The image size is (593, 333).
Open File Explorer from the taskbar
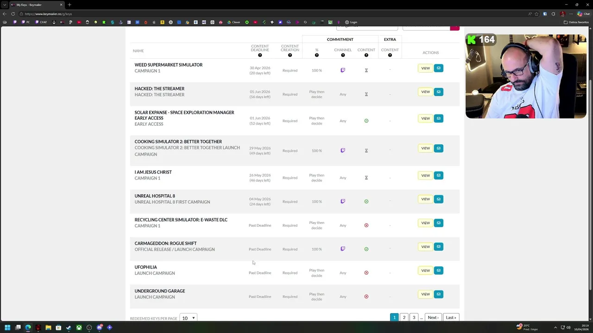[x=48, y=327]
